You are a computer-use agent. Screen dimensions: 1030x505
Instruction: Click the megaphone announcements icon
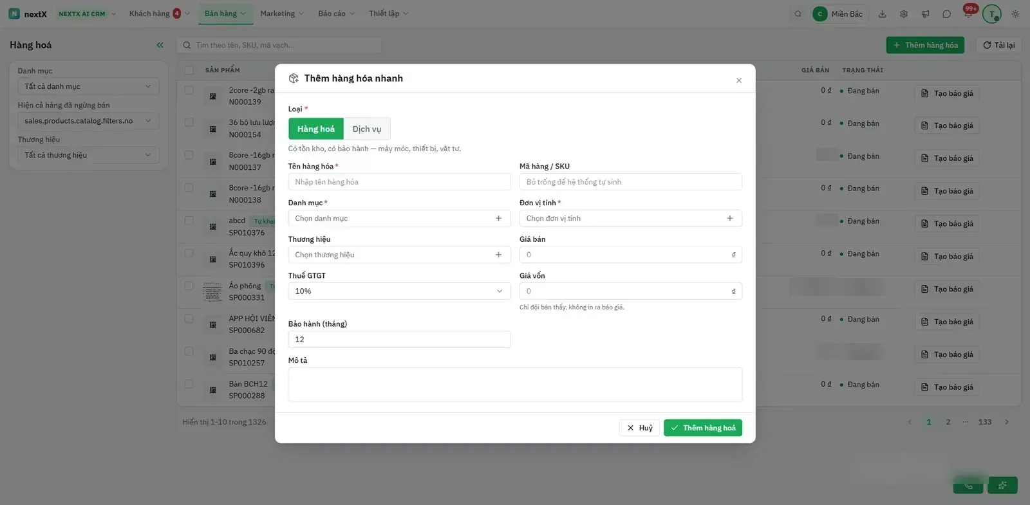coord(925,14)
